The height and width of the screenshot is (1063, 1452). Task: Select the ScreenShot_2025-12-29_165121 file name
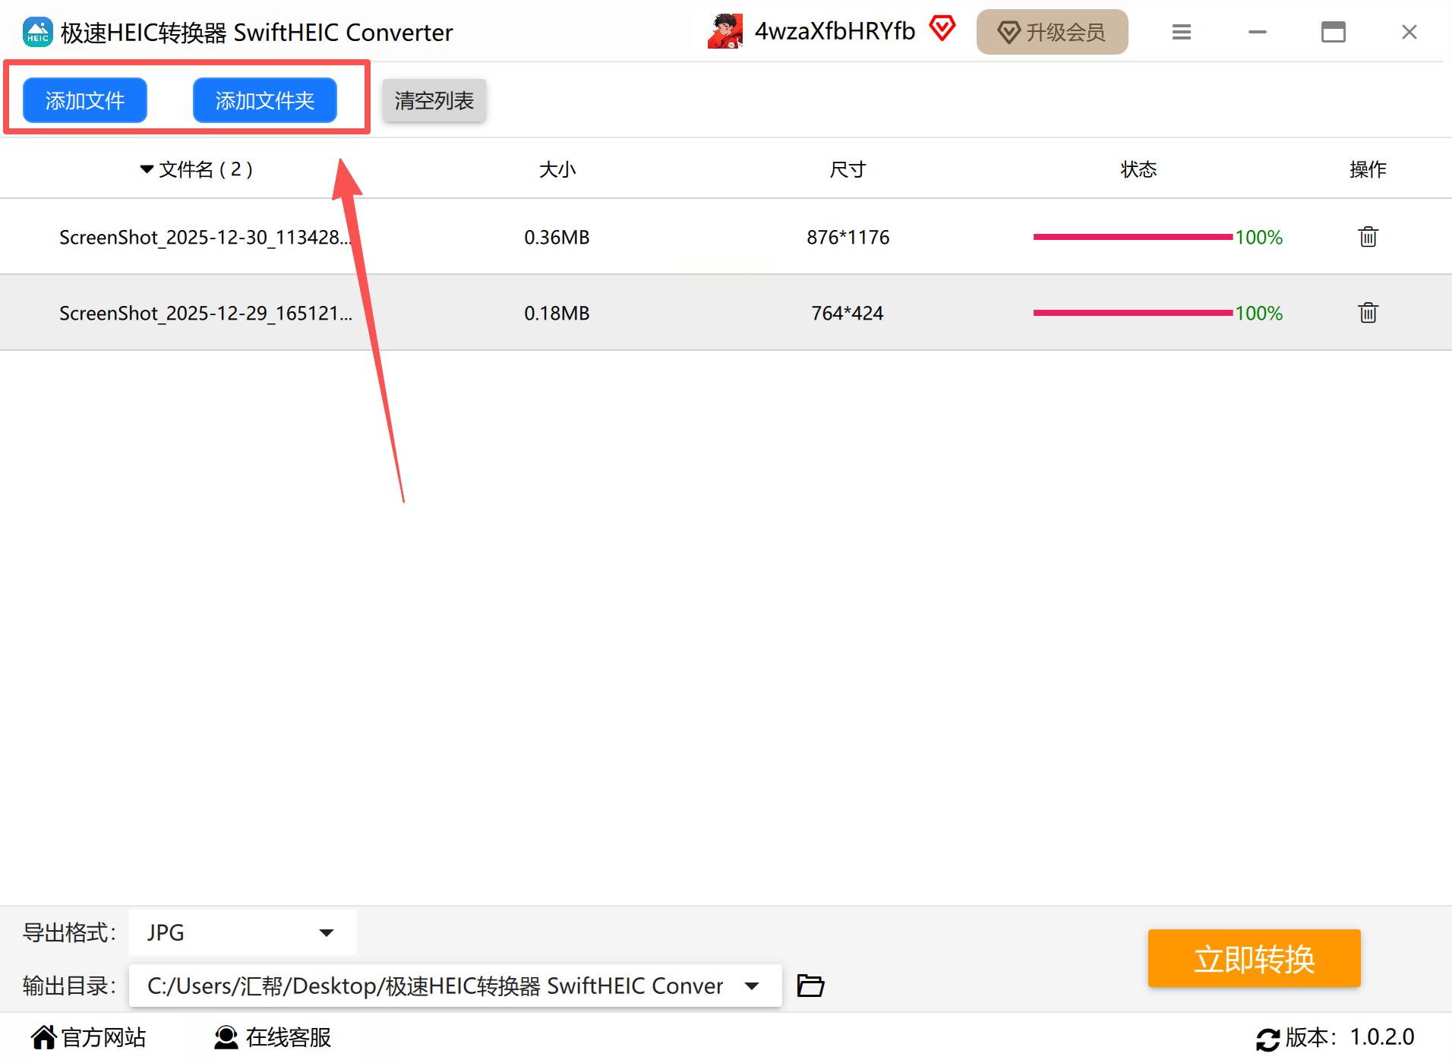(206, 314)
